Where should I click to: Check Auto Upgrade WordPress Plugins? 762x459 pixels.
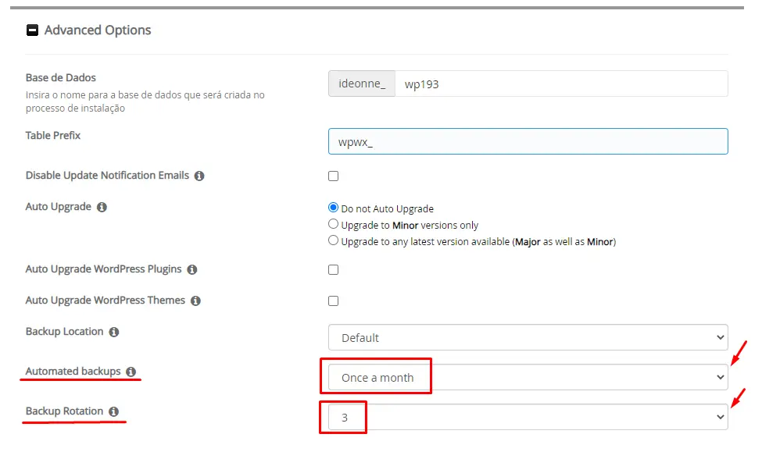pyautogui.click(x=333, y=269)
